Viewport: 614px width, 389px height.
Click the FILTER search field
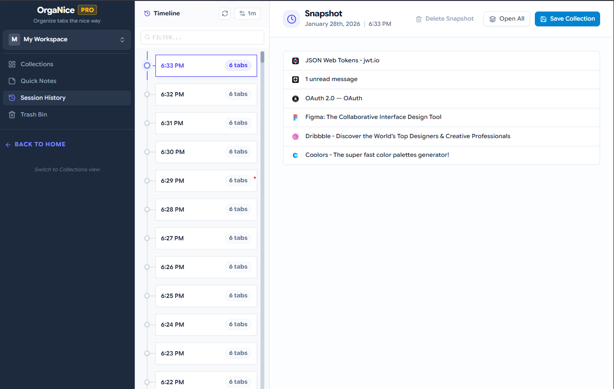coord(202,37)
